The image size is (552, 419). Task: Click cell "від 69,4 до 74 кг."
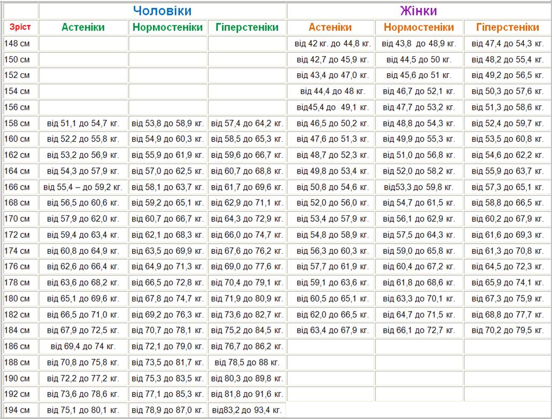pyautogui.click(x=83, y=346)
